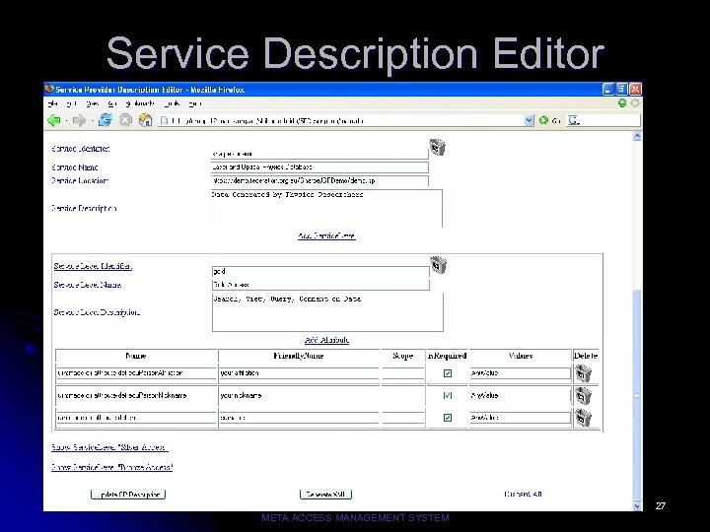Viewport: 710px width, 532px height.
Task: Minimize the Firefox window
Action: pyautogui.click(x=608, y=89)
